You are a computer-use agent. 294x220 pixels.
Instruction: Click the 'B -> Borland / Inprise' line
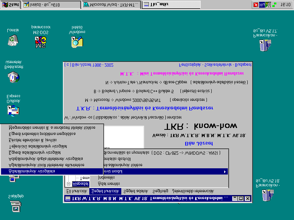[153, 91]
